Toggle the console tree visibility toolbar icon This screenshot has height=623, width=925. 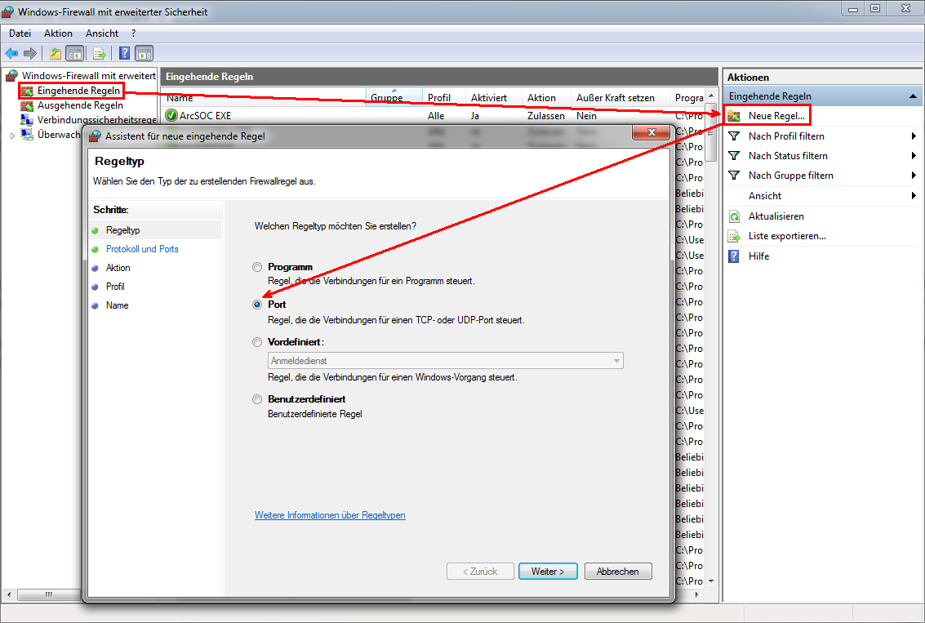pos(73,53)
